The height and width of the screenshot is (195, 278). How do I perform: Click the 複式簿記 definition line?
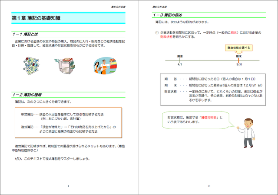pyautogui.click(x=68, y=129)
